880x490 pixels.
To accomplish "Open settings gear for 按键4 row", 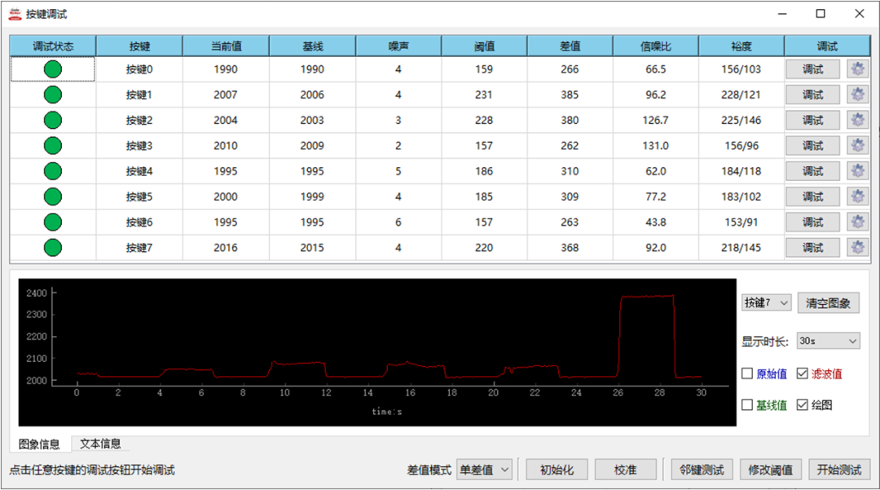I will click(x=857, y=171).
